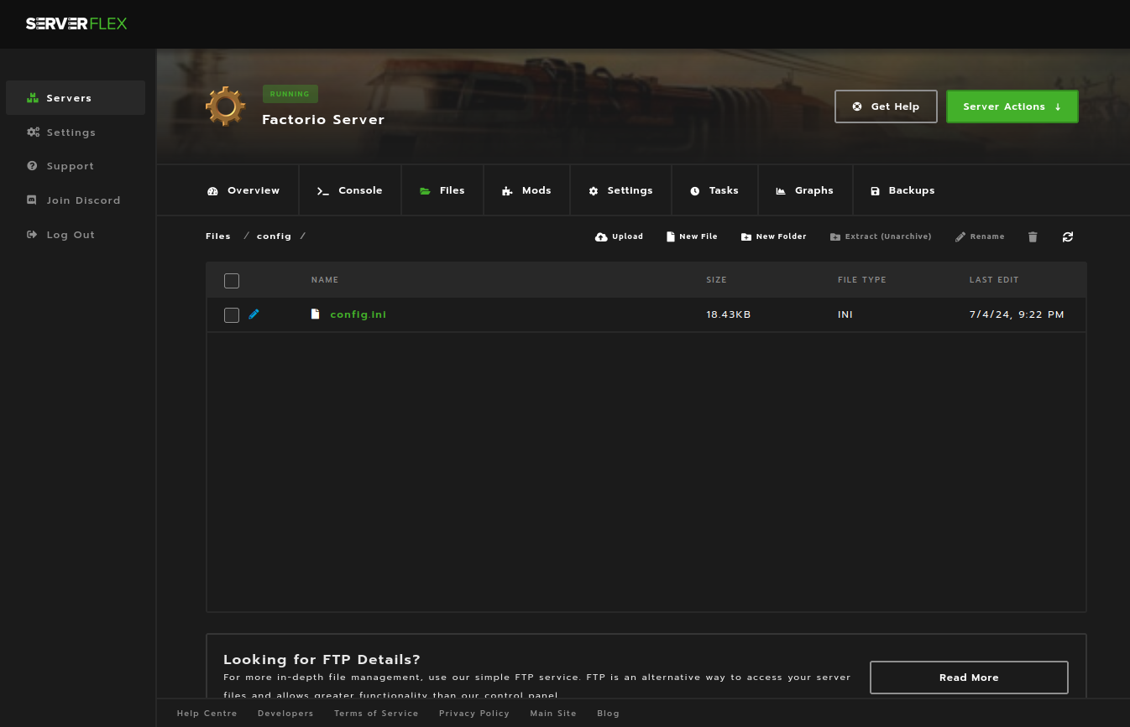Click the blue pencil edit icon for config.ini
Screen dimensions: 1130x727
[254, 314]
